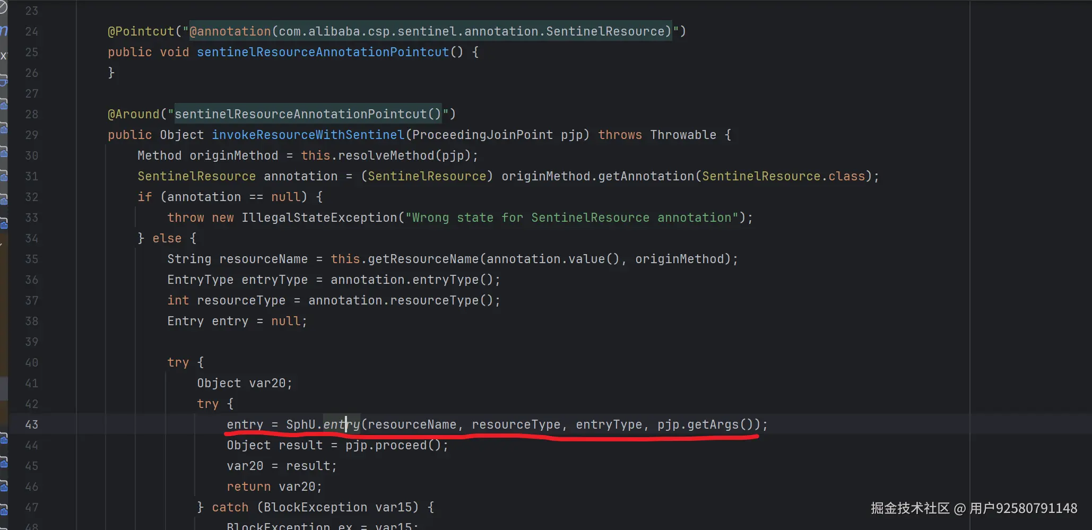The image size is (1092, 530).
Task: Click the inner try keyword on line 42
Action: point(208,404)
